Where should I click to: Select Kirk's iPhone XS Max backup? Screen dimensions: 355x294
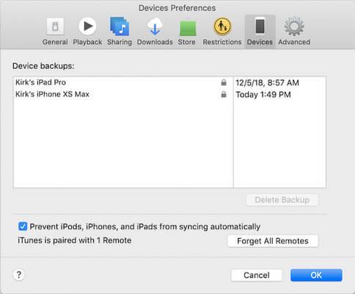click(x=52, y=94)
